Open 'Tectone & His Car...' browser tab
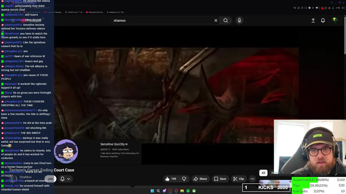346x194 pixels. (x=94, y=12)
